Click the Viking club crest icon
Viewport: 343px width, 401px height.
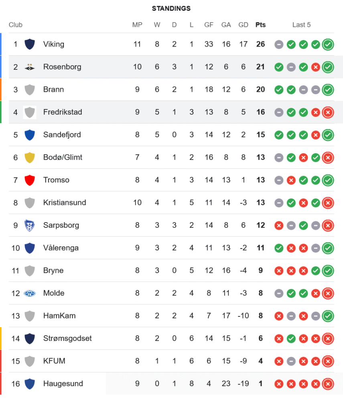pos(30,44)
